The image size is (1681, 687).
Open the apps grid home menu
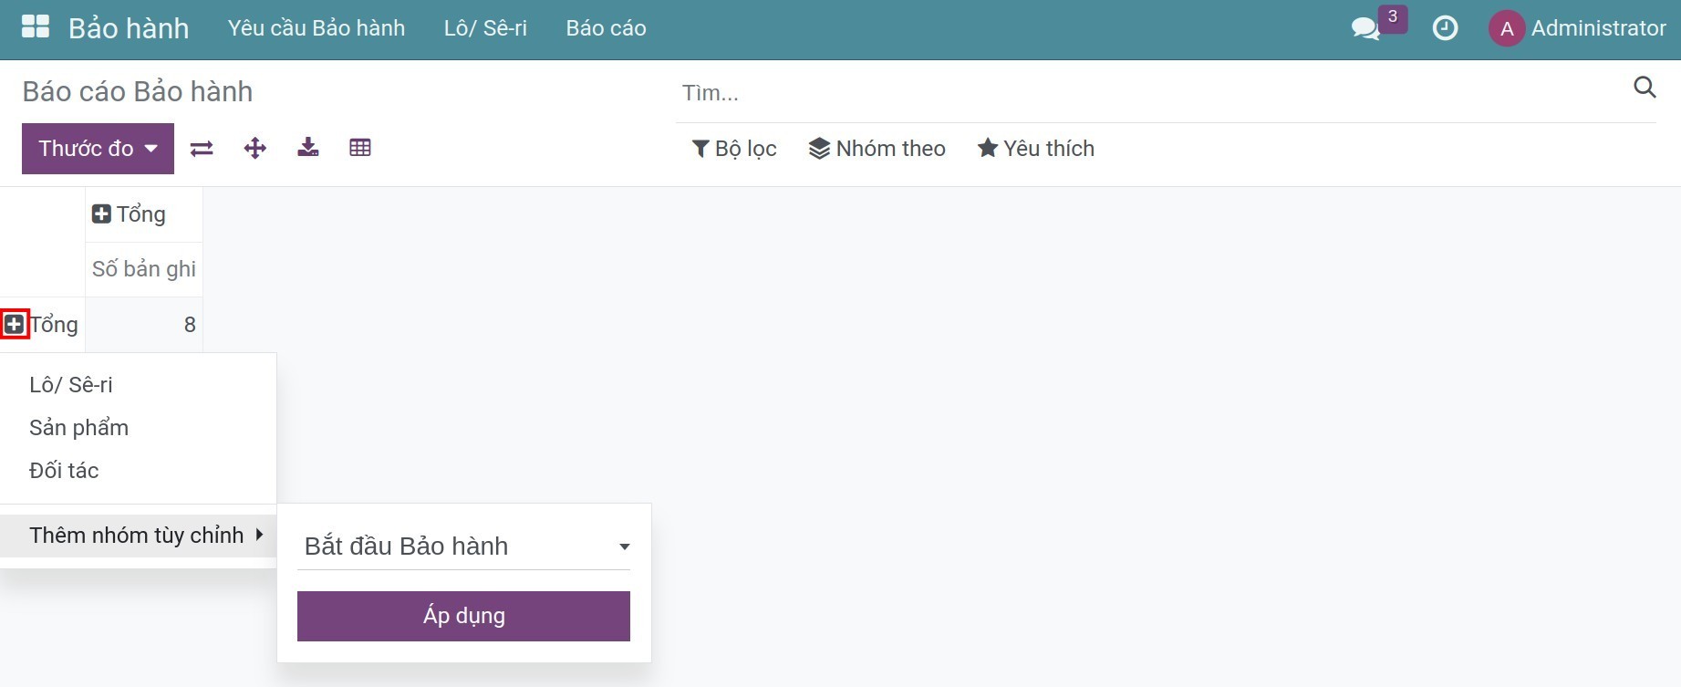point(36,27)
